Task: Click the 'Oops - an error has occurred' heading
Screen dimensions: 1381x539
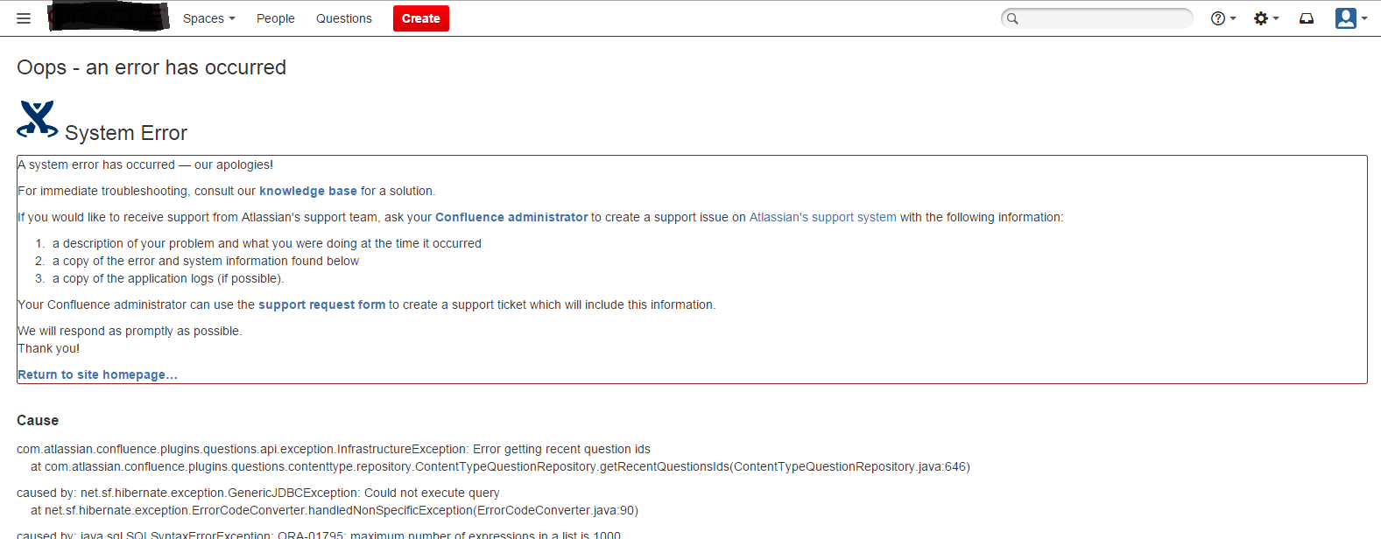Action: tap(151, 67)
